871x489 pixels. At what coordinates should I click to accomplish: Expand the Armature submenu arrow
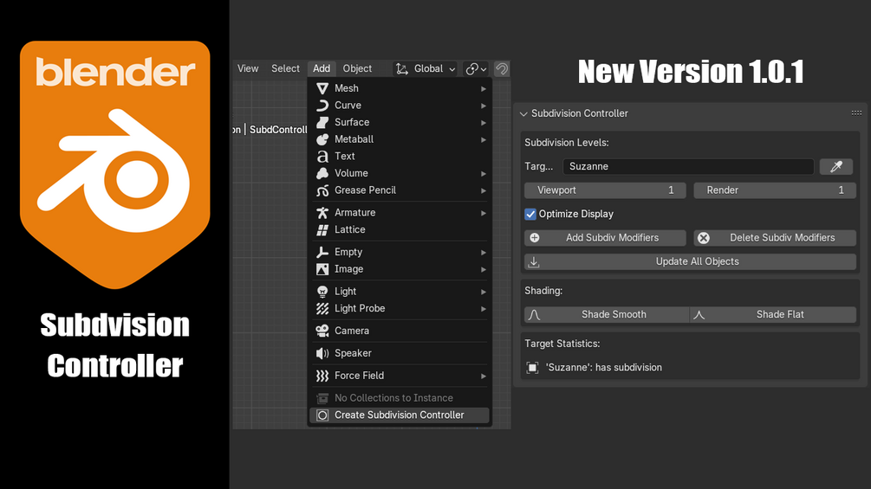[x=484, y=213]
